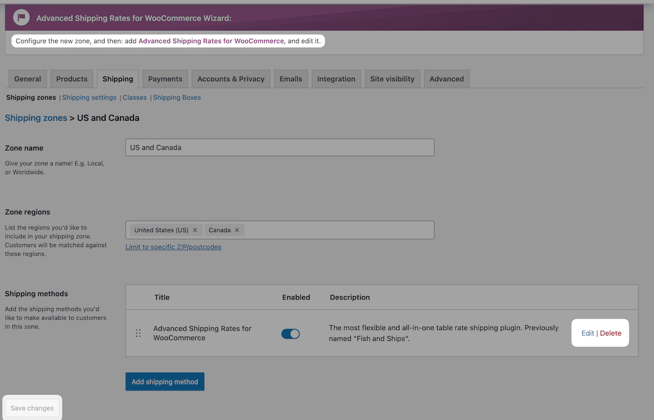This screenshot has height=420, width=654.
Task: Click inside the Zone regions field
Action: [280, 230]
